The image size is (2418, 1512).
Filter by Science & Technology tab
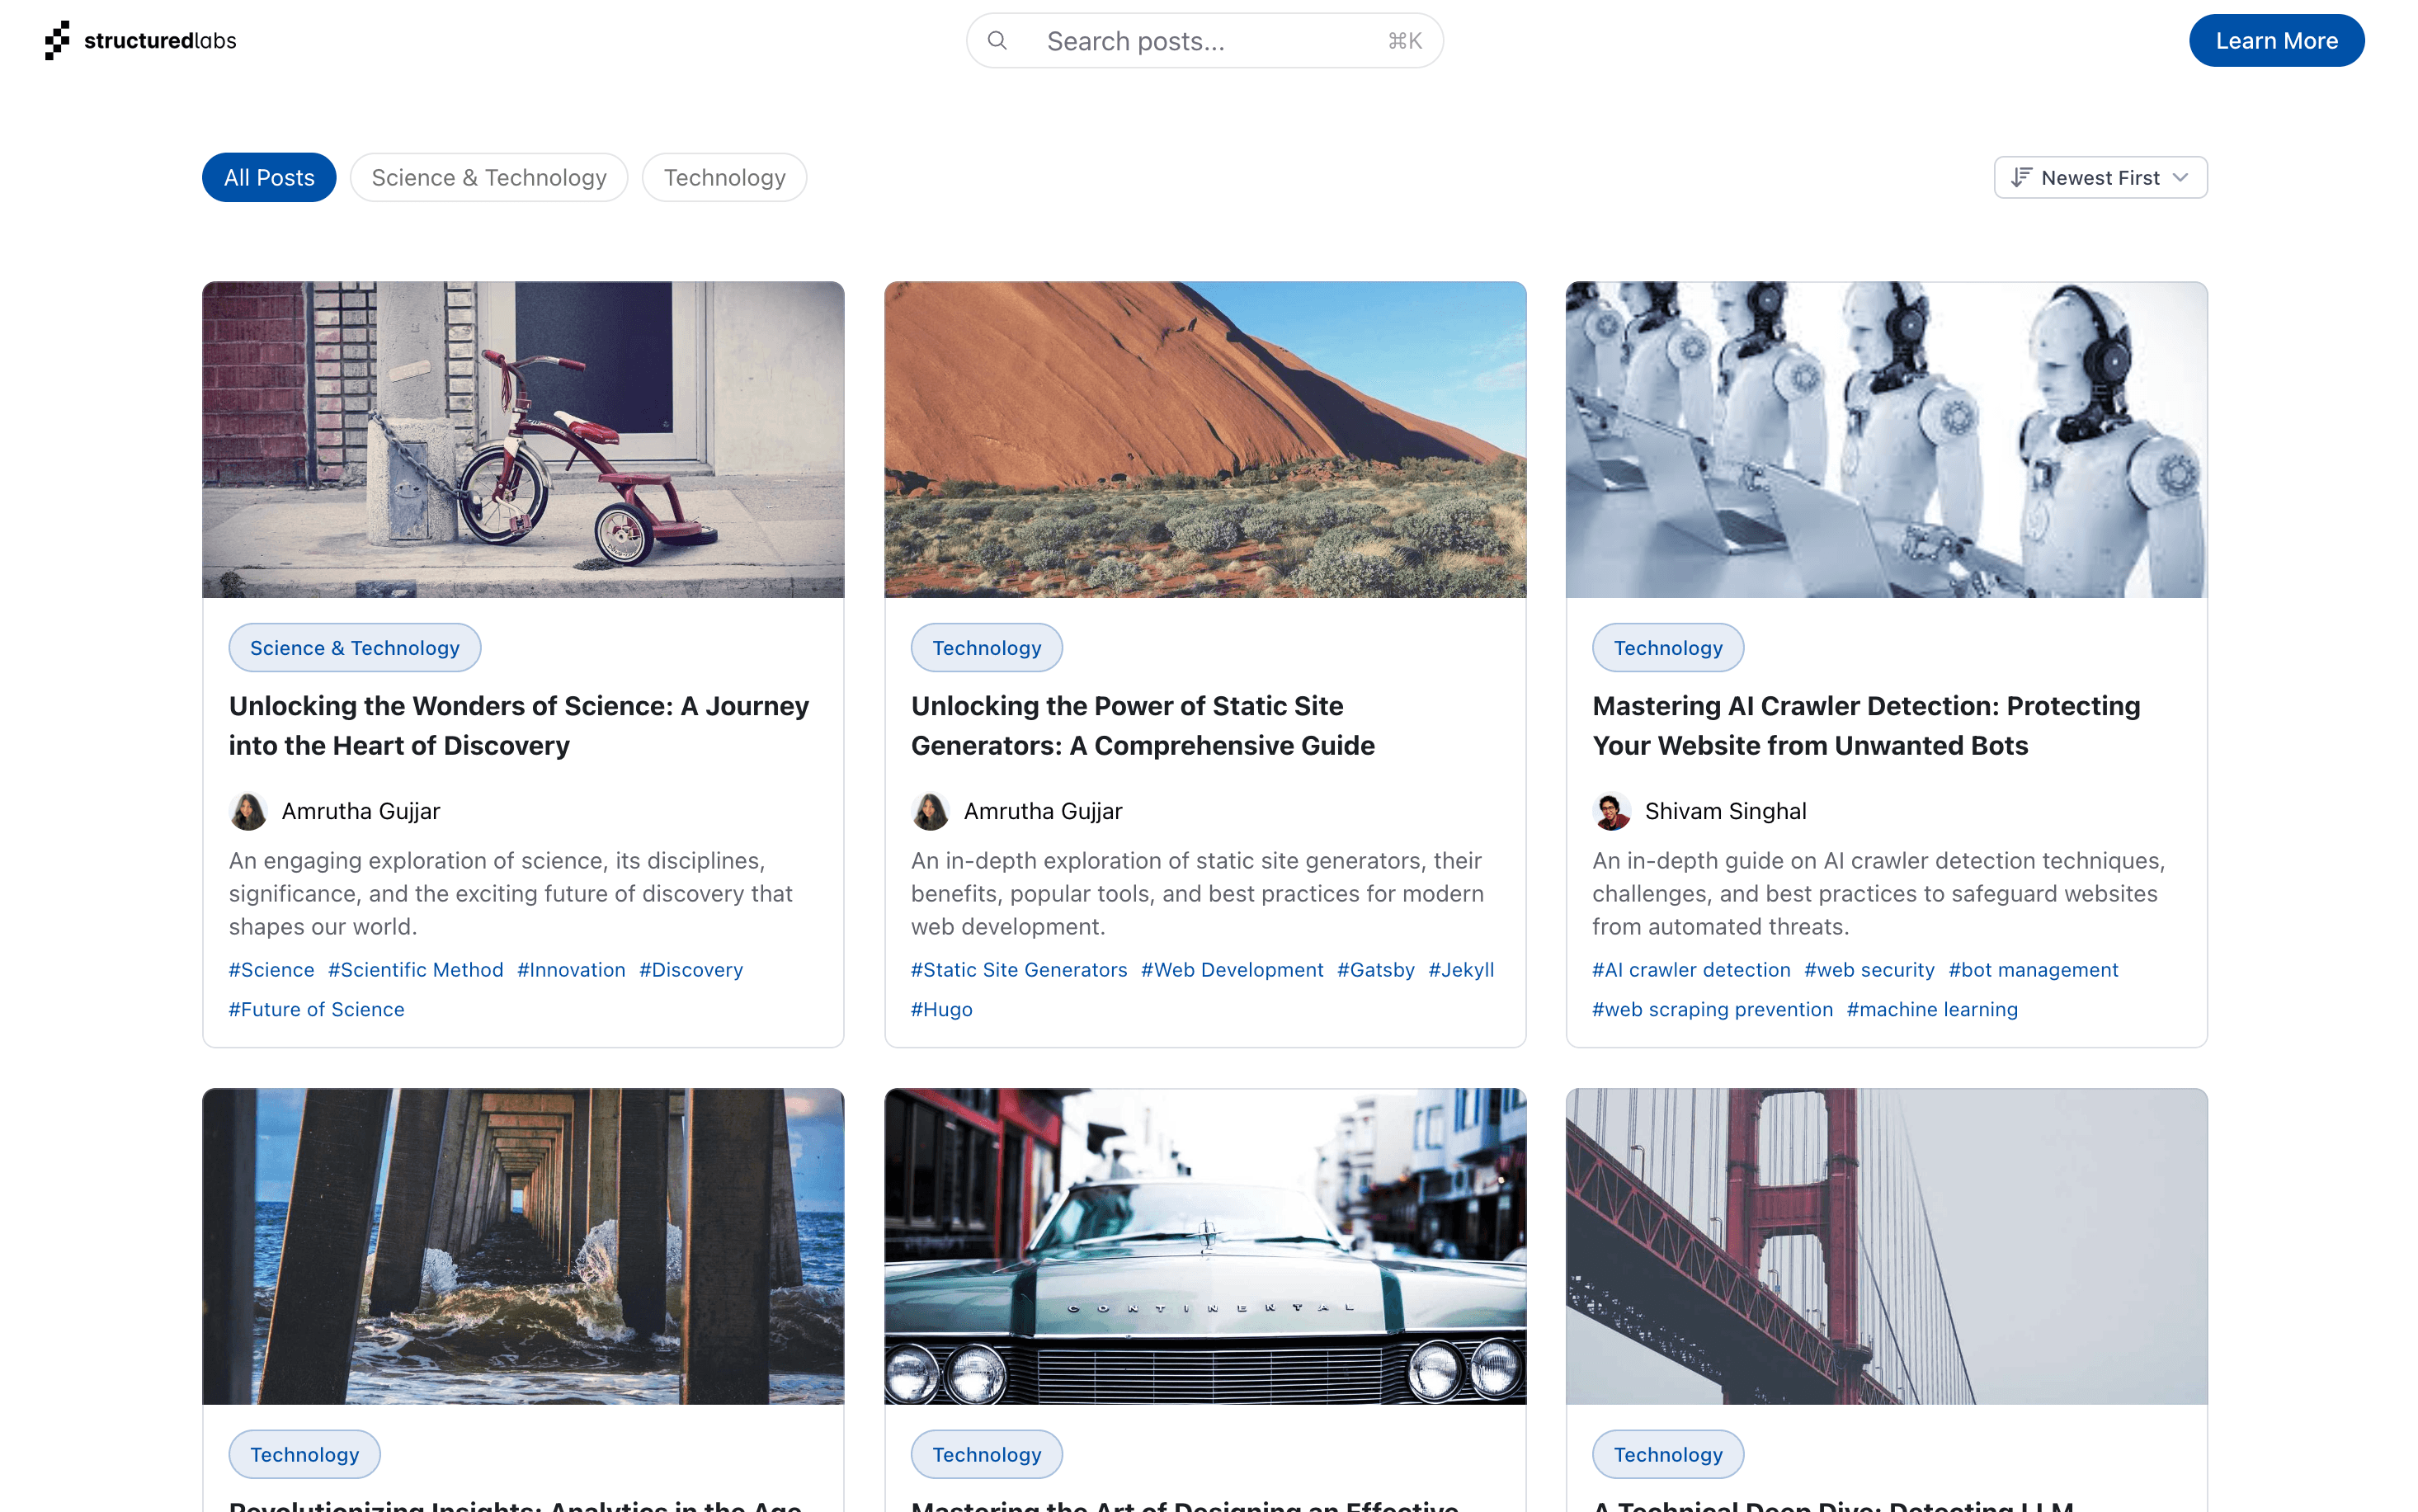pyautogui.click(x=489, y=177)
